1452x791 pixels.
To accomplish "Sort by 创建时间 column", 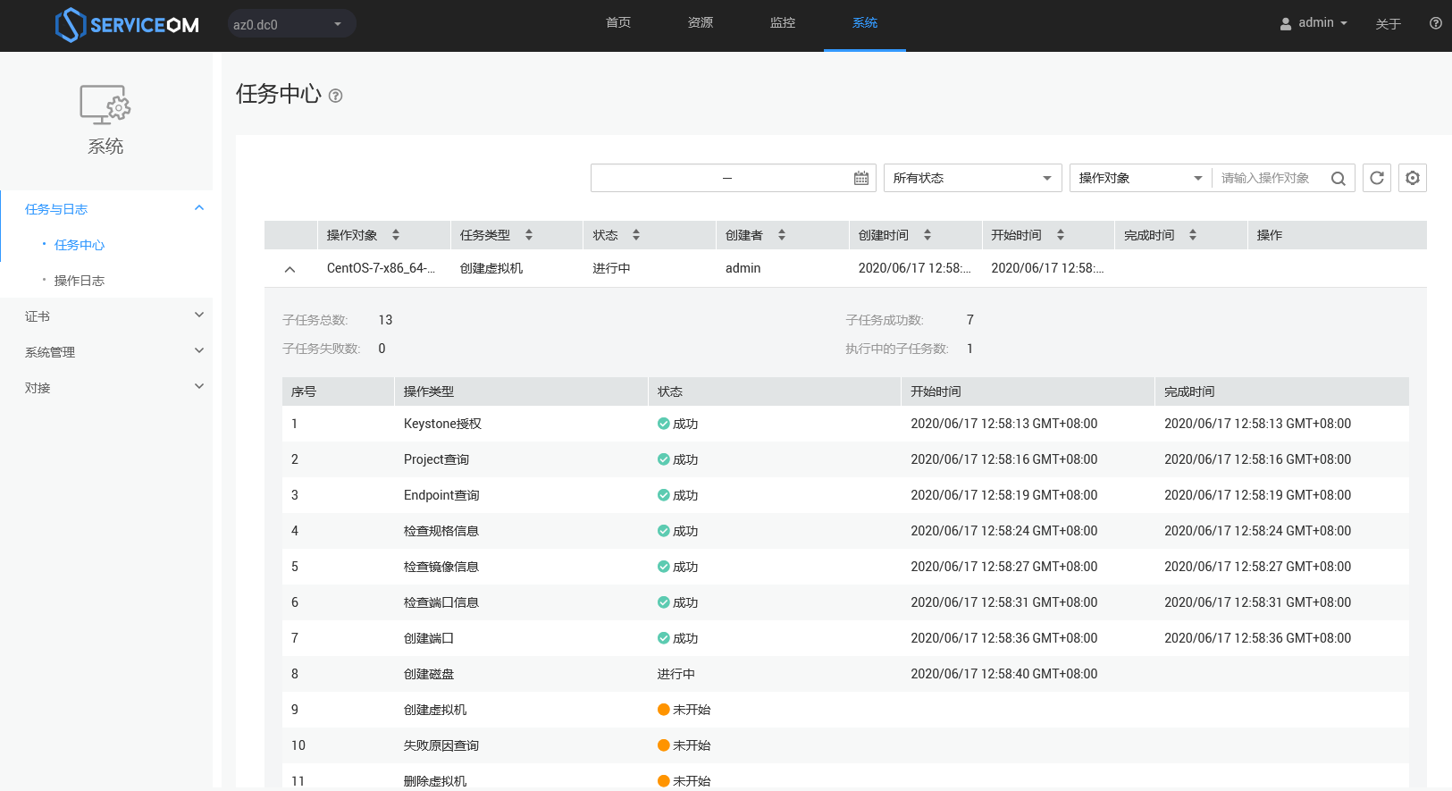I will click(x=927, y=235).
